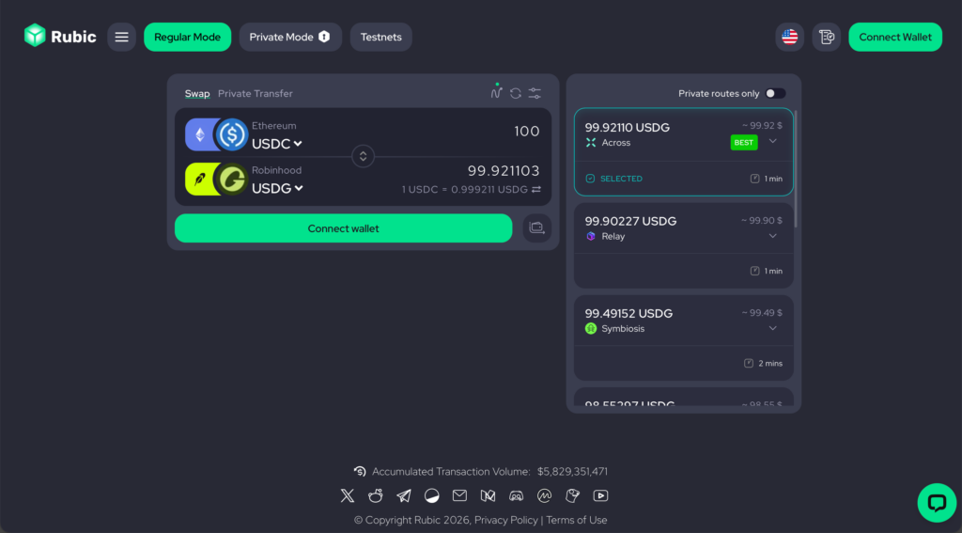
Task: Open the USDC source token dropdown
Action: point(277,144)
